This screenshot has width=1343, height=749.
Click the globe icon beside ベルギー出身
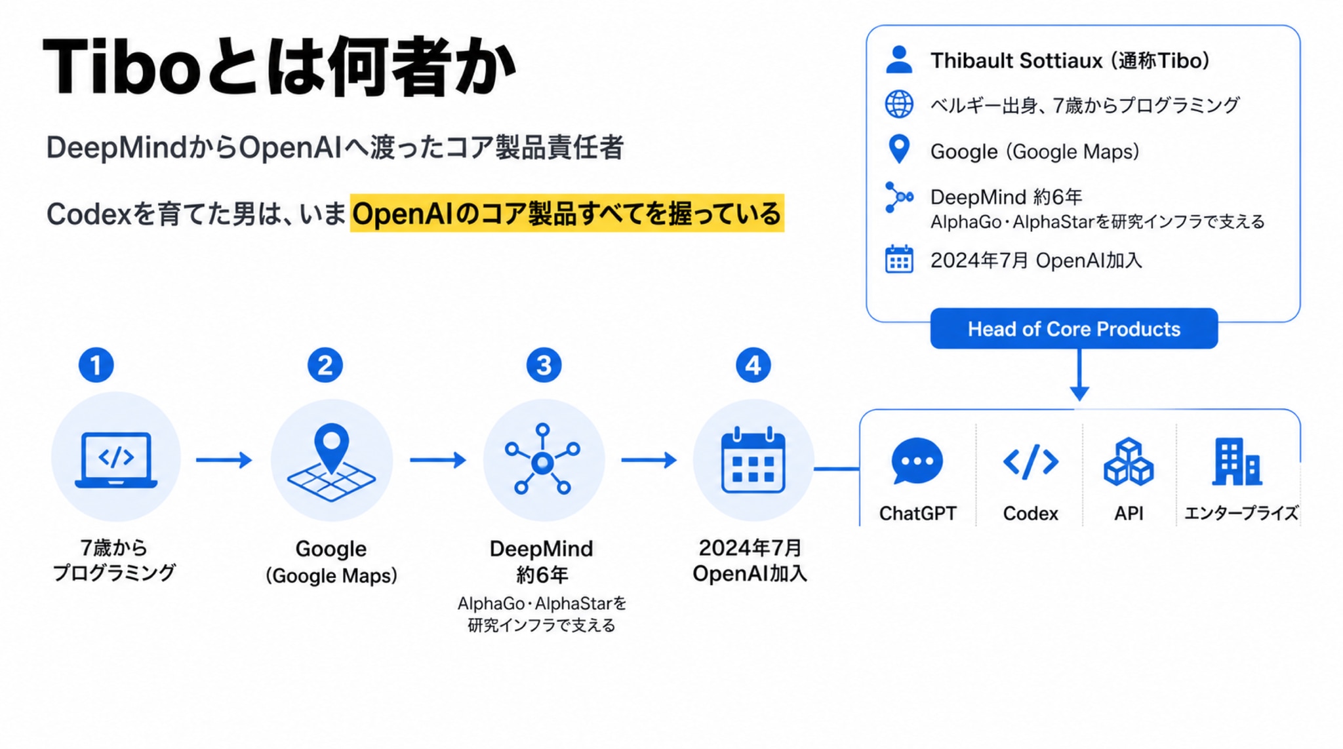tap(899, 104)
